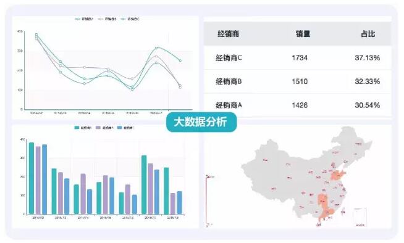Screen dimensions: 404x243
Task: Select the 经销商C table row name
Action: [x=229, y=58]
